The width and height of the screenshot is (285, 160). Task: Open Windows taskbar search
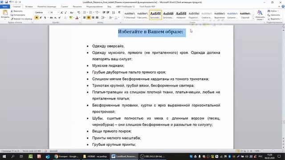[13, 156]
